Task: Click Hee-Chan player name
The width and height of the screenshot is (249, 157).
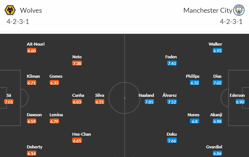Action: [x=82, y=134]
